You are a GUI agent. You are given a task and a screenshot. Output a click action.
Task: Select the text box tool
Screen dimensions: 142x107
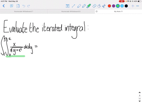click(x=67, y=6)
